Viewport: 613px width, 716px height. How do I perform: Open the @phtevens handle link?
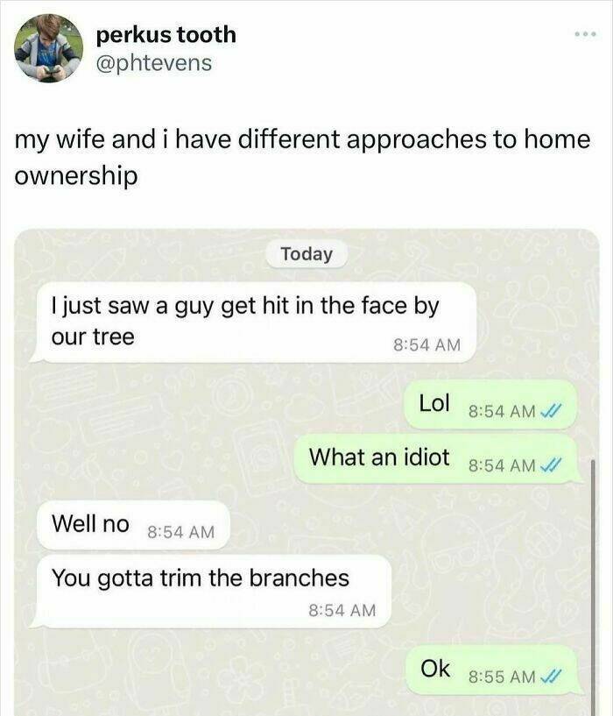coord(154,62)
